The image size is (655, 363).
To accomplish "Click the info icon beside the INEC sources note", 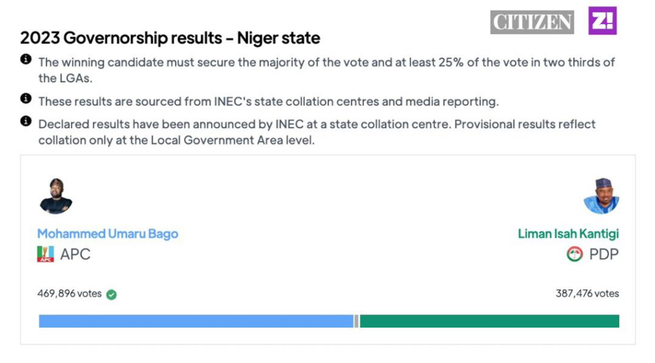I will pos(26,99).
